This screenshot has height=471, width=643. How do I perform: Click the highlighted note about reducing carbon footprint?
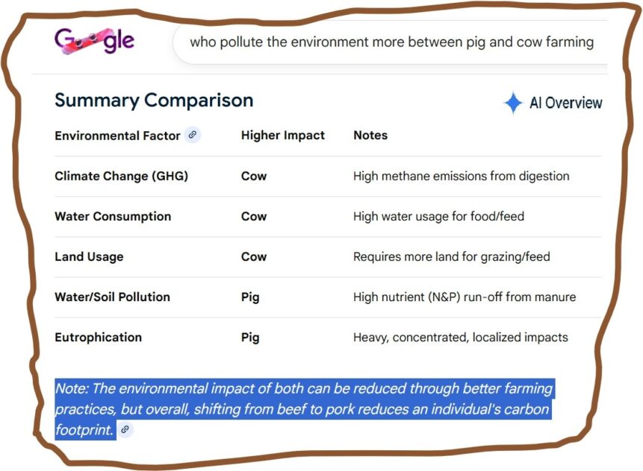(x=303, y=408)
